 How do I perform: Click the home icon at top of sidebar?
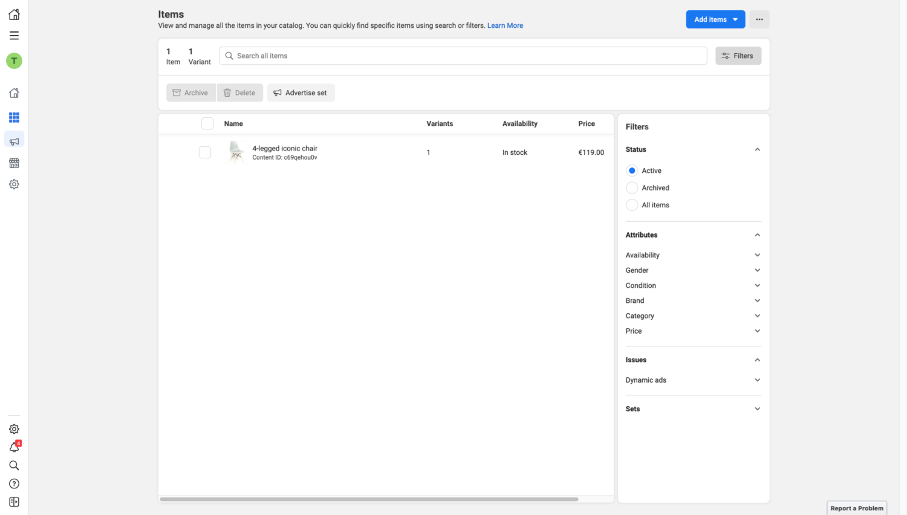[14, 15]
